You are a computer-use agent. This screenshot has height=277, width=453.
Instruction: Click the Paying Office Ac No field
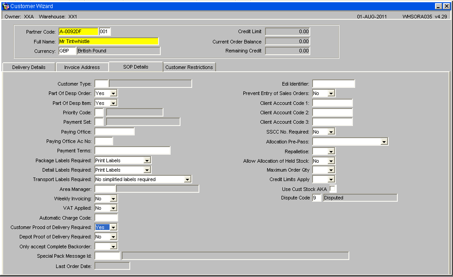(x=104, y=141)
